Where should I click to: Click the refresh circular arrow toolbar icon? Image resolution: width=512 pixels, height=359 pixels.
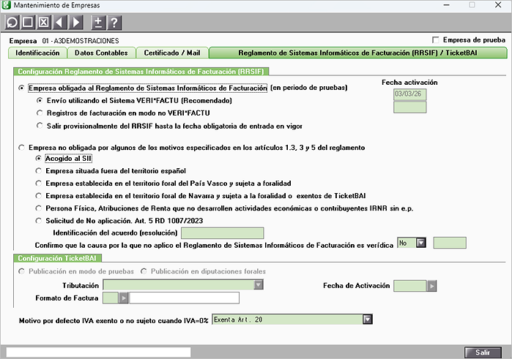click(12, 23)
